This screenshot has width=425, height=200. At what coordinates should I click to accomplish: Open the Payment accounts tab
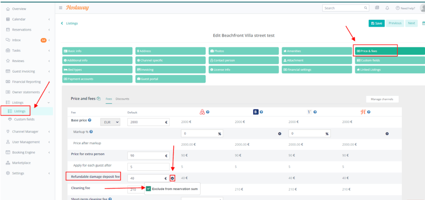pyautogui.click(x=97, y=79)
